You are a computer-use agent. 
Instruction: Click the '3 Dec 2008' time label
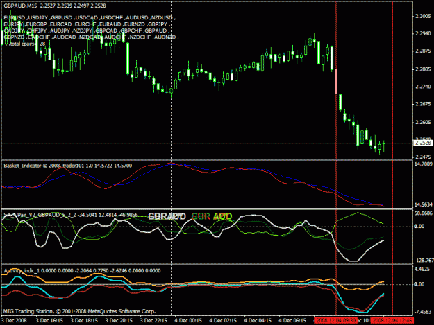pos(14,321)
